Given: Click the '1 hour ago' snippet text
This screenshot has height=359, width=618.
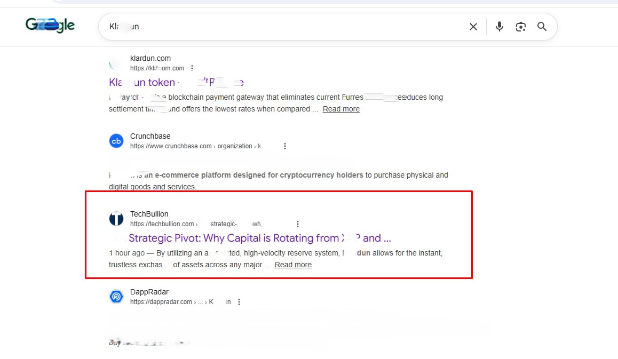Looking at the screenshot, I should click(x=126, y=253).
